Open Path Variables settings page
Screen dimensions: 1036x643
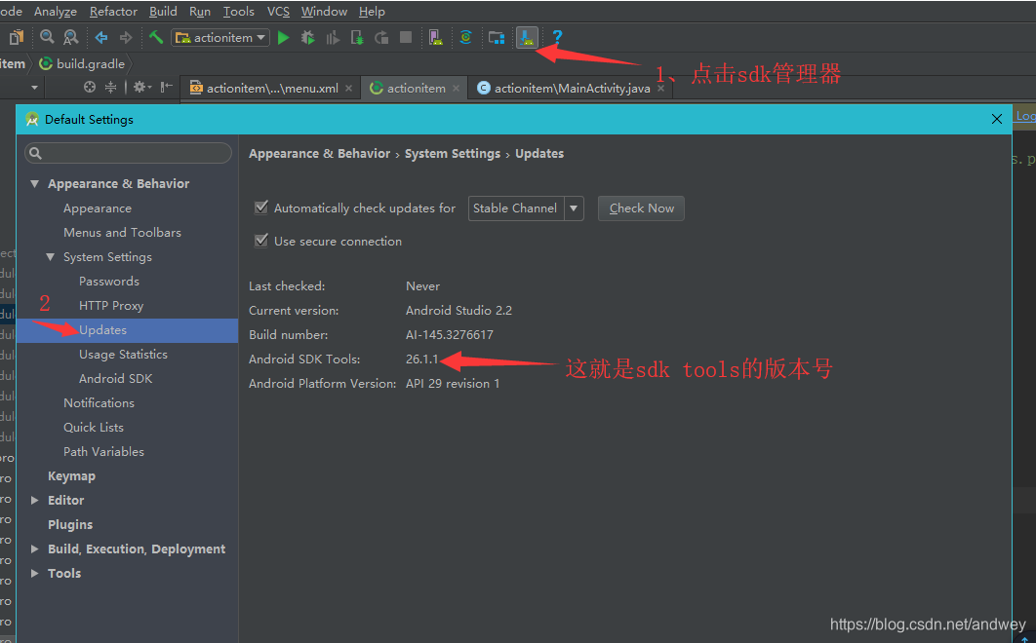(103, 452)
